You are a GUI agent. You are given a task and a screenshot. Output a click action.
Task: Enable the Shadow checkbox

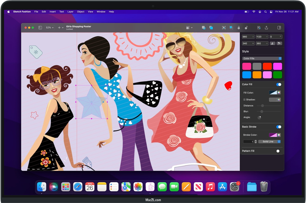pos(244,100)
